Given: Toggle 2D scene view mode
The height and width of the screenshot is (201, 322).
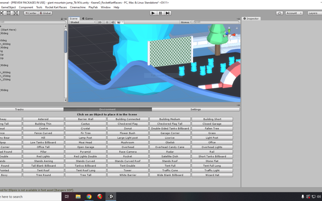Looking at the screenshot, I should (100, 22).
